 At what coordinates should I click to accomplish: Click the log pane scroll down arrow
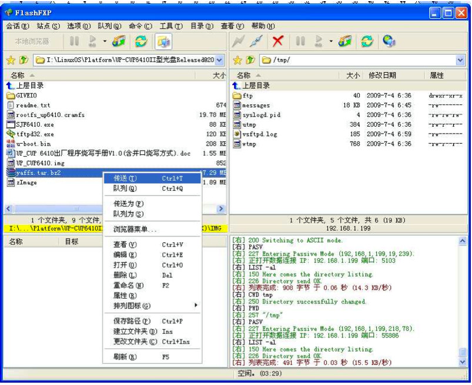[x=463, y=362]
